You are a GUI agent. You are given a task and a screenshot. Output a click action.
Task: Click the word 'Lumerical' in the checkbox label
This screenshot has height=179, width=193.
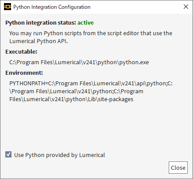click(x=92, y=155)
